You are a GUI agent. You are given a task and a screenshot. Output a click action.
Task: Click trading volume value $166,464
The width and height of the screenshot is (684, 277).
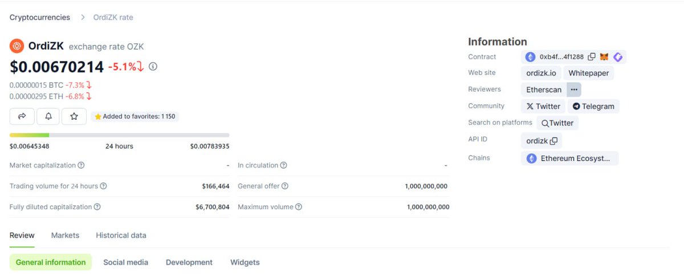click(x=215, y=186)
